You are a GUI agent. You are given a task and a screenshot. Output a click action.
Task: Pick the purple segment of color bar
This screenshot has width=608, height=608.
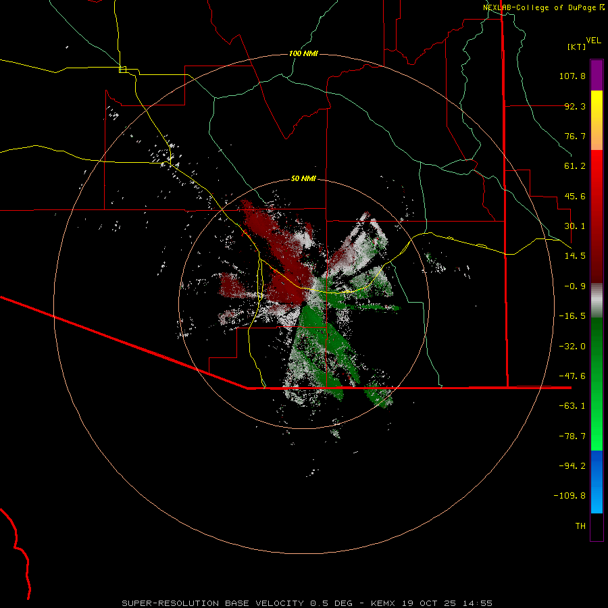[597, 76]
